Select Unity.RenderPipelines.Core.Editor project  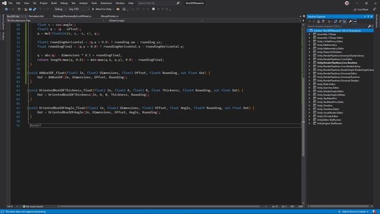(x=334, y=59)
